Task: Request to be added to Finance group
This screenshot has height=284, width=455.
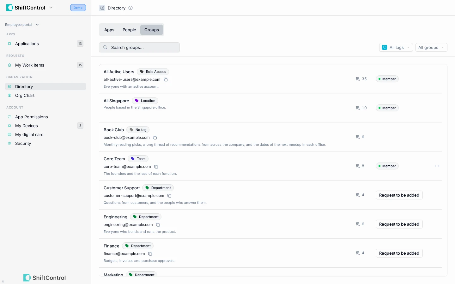Action: pyautogui.click(x=399, y=253)
